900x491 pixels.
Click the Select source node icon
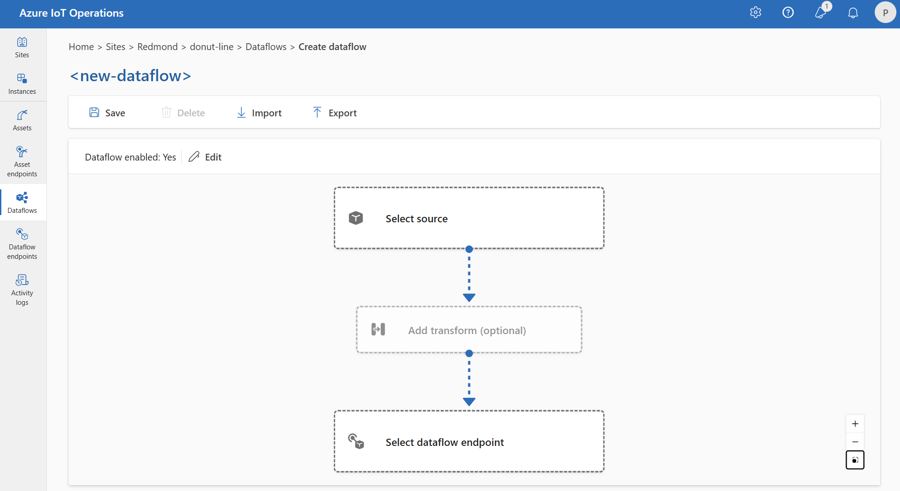coord(357,218)
